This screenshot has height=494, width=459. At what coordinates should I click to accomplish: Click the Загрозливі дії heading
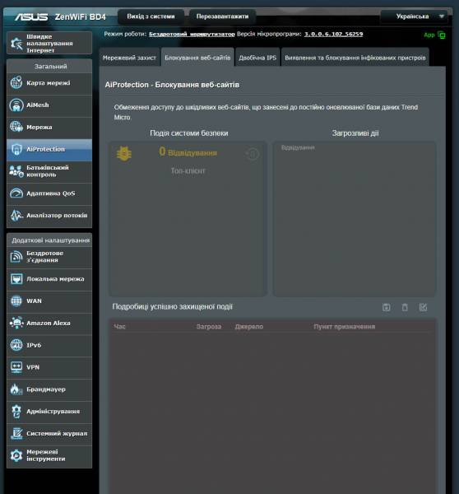click(355, 133)
